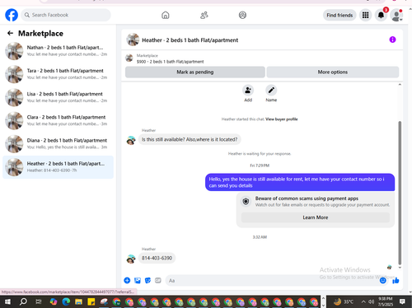This screenshot has height=308, width=412.
Task: Click Heather's avatar beside phone number message
Action: (x=131, y=259)
